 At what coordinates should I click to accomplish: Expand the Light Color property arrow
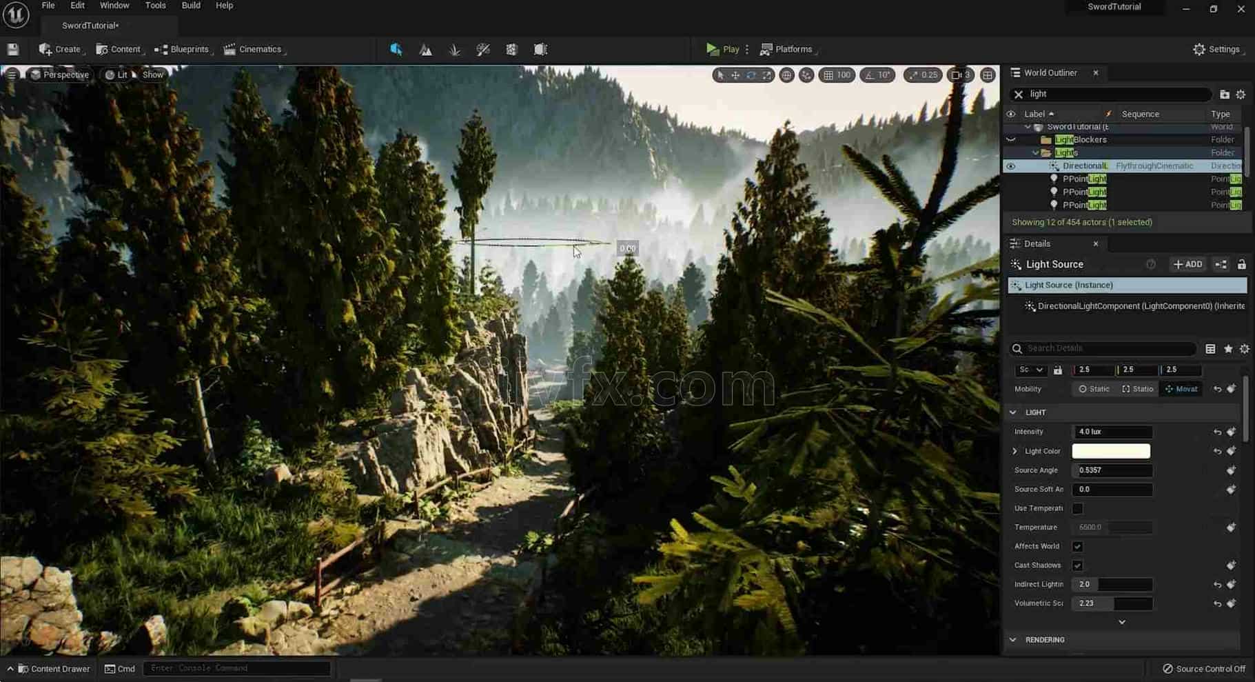click(1014, 451)
